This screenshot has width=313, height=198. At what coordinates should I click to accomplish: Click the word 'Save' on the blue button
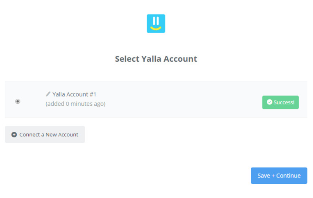point(264,176)
